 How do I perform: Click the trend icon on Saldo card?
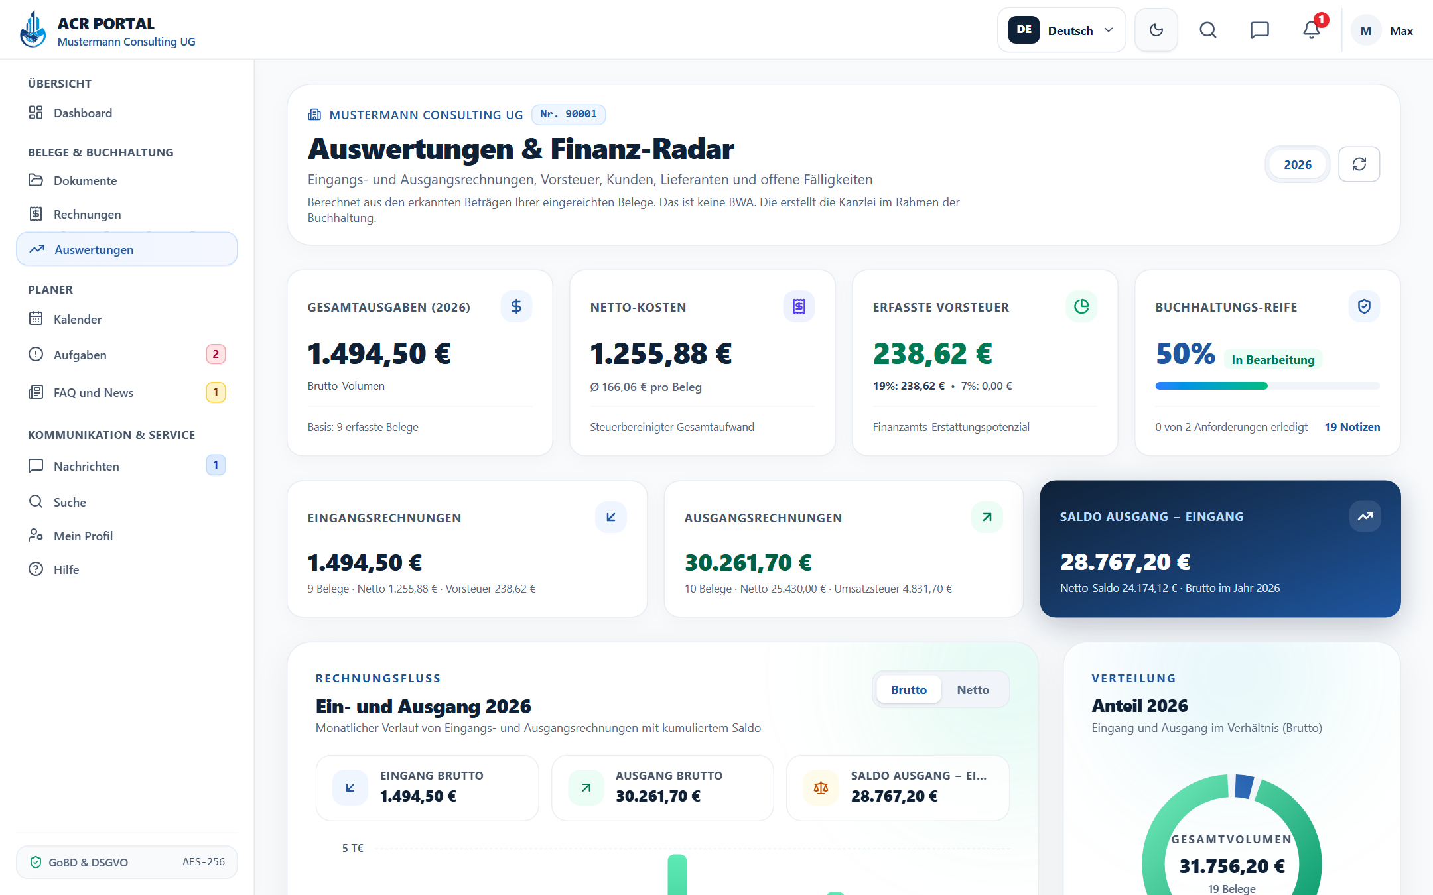tap(1365, 516)
